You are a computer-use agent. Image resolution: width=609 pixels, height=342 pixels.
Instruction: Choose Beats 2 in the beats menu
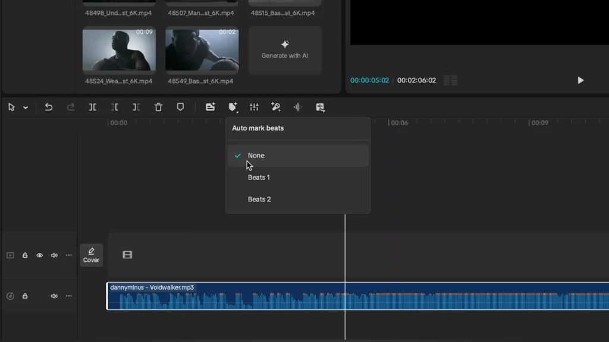click(259, 199)
